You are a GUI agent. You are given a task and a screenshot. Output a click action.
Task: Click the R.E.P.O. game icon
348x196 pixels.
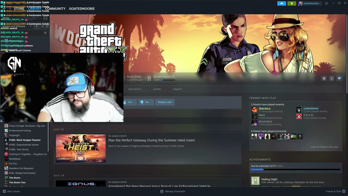pyautogui.click(x=6, y=164)
